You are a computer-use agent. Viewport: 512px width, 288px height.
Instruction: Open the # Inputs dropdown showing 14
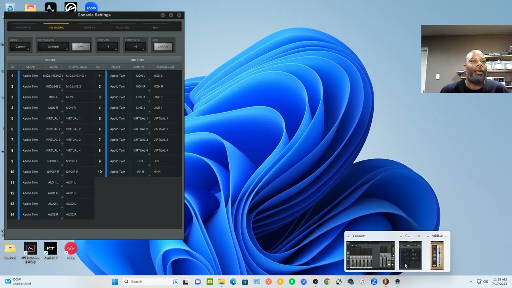coord(108,47)
